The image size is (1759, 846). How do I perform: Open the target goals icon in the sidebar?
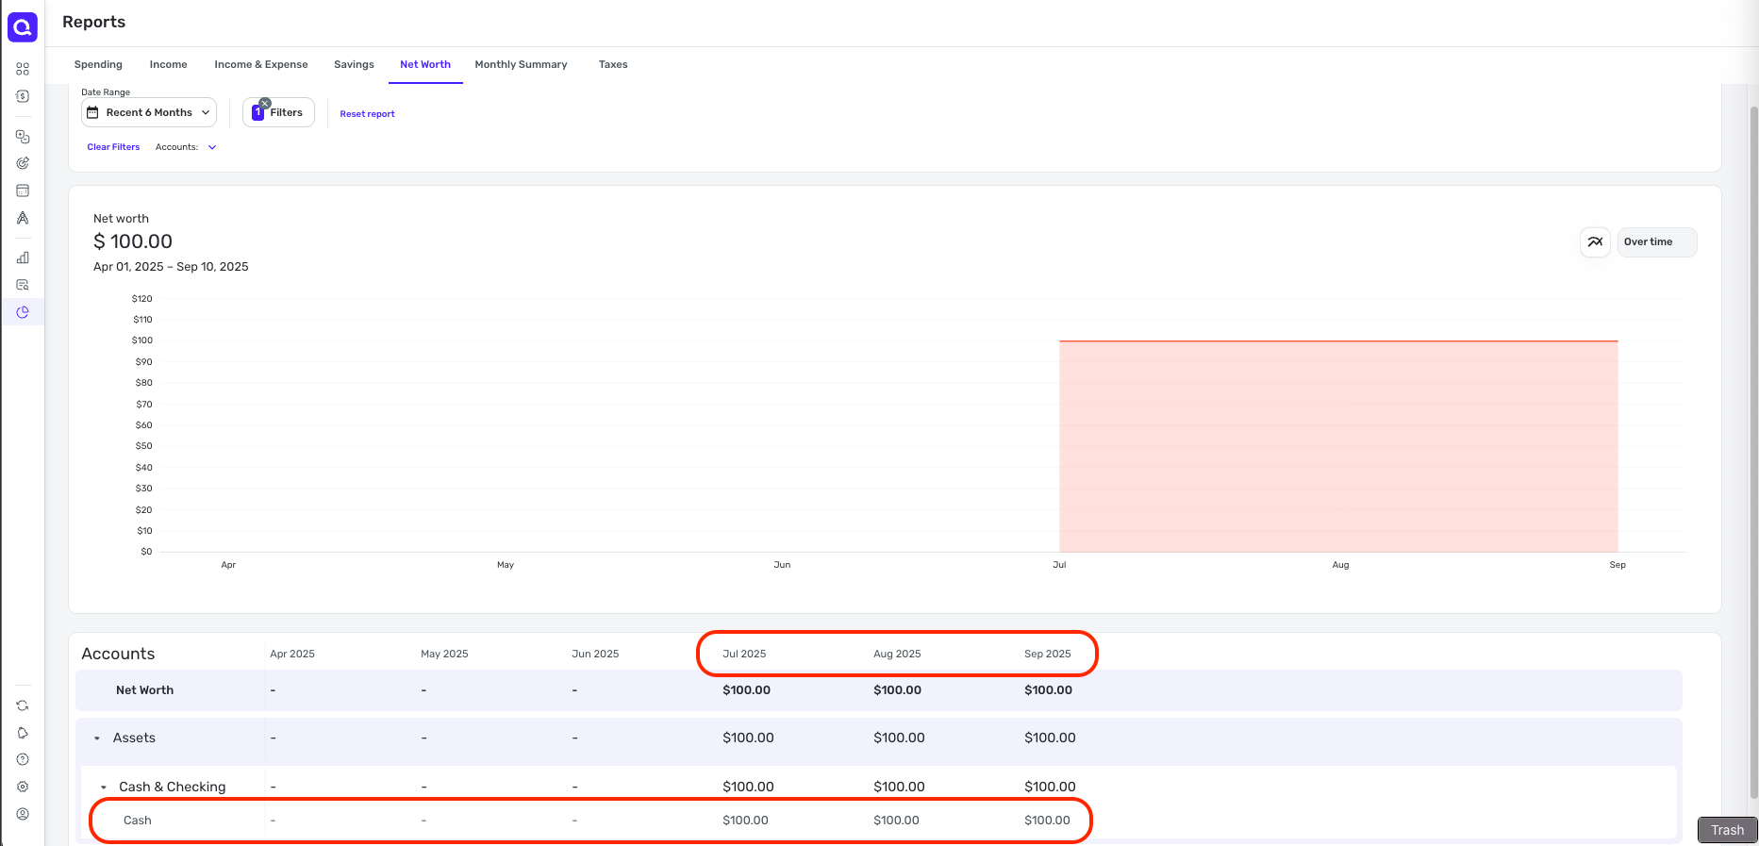coord(23,163)
